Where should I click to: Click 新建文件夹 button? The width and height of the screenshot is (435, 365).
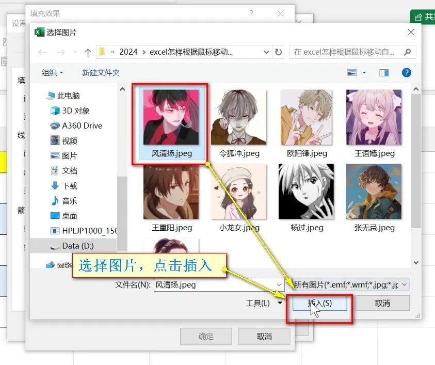tap(101, 73)
